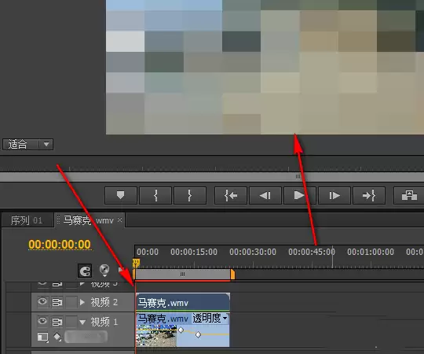Viewport: 424px width, 354px height.
Task: Click the Add Marker button
Action: 121,195
